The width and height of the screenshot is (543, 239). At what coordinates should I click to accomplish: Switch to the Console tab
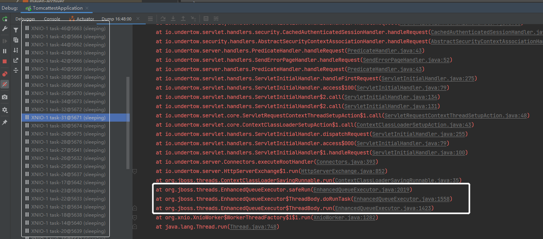coord(52,19)
